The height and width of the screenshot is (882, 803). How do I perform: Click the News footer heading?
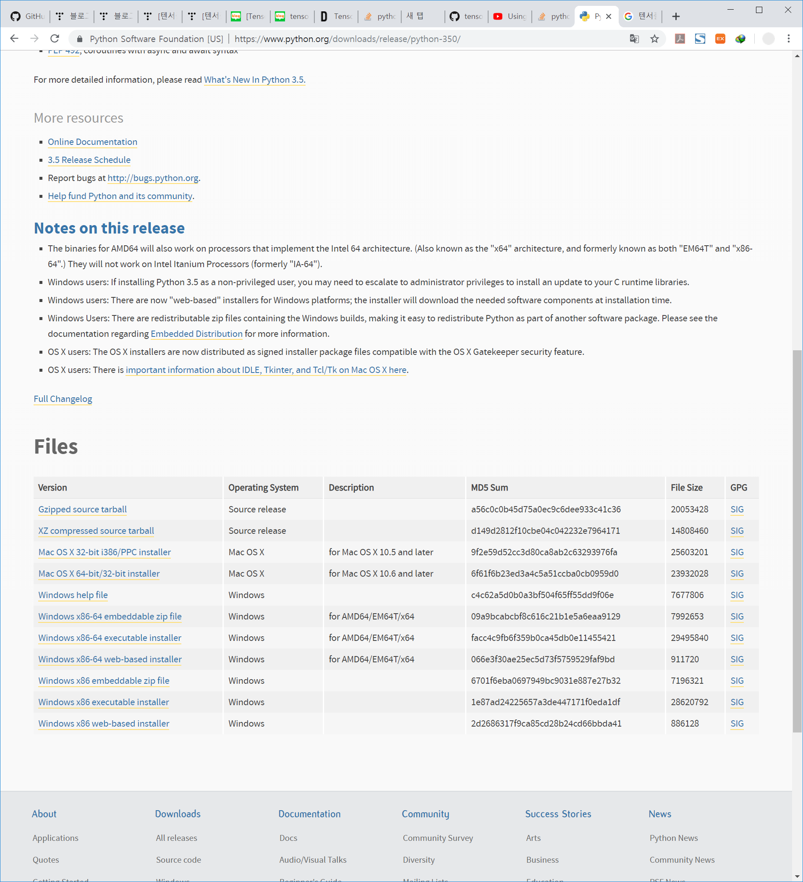(x=660, y=814)
